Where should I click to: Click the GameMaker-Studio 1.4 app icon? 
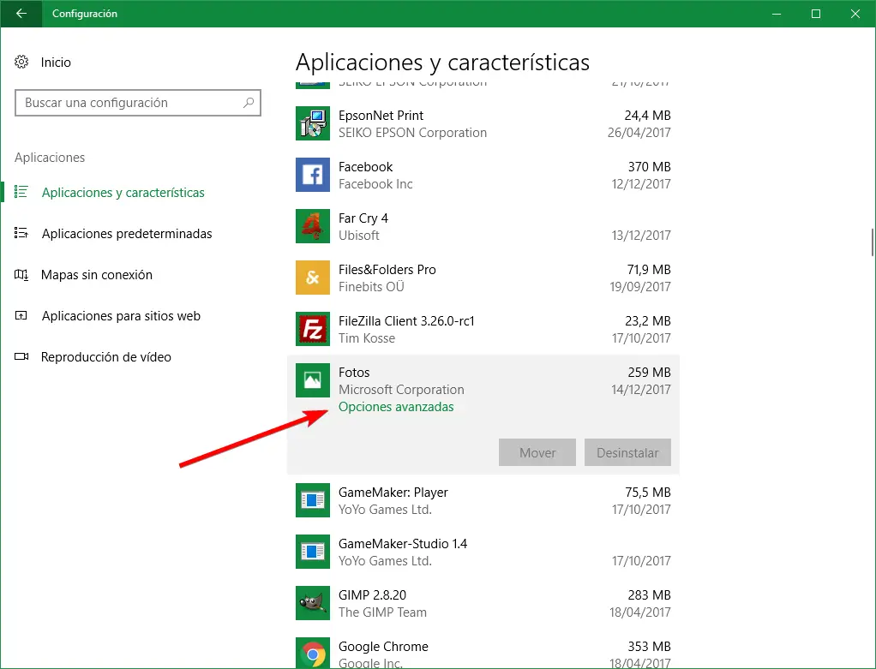pyautogui.click(x=313, y=552)
